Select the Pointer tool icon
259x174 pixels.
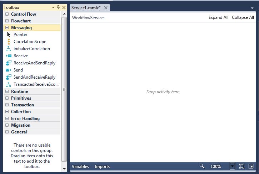[x=9, y=35]
